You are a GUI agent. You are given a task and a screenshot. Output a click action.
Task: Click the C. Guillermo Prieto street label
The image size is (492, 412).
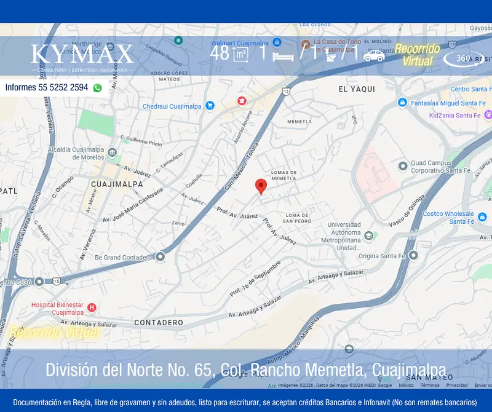coord(141,141)
